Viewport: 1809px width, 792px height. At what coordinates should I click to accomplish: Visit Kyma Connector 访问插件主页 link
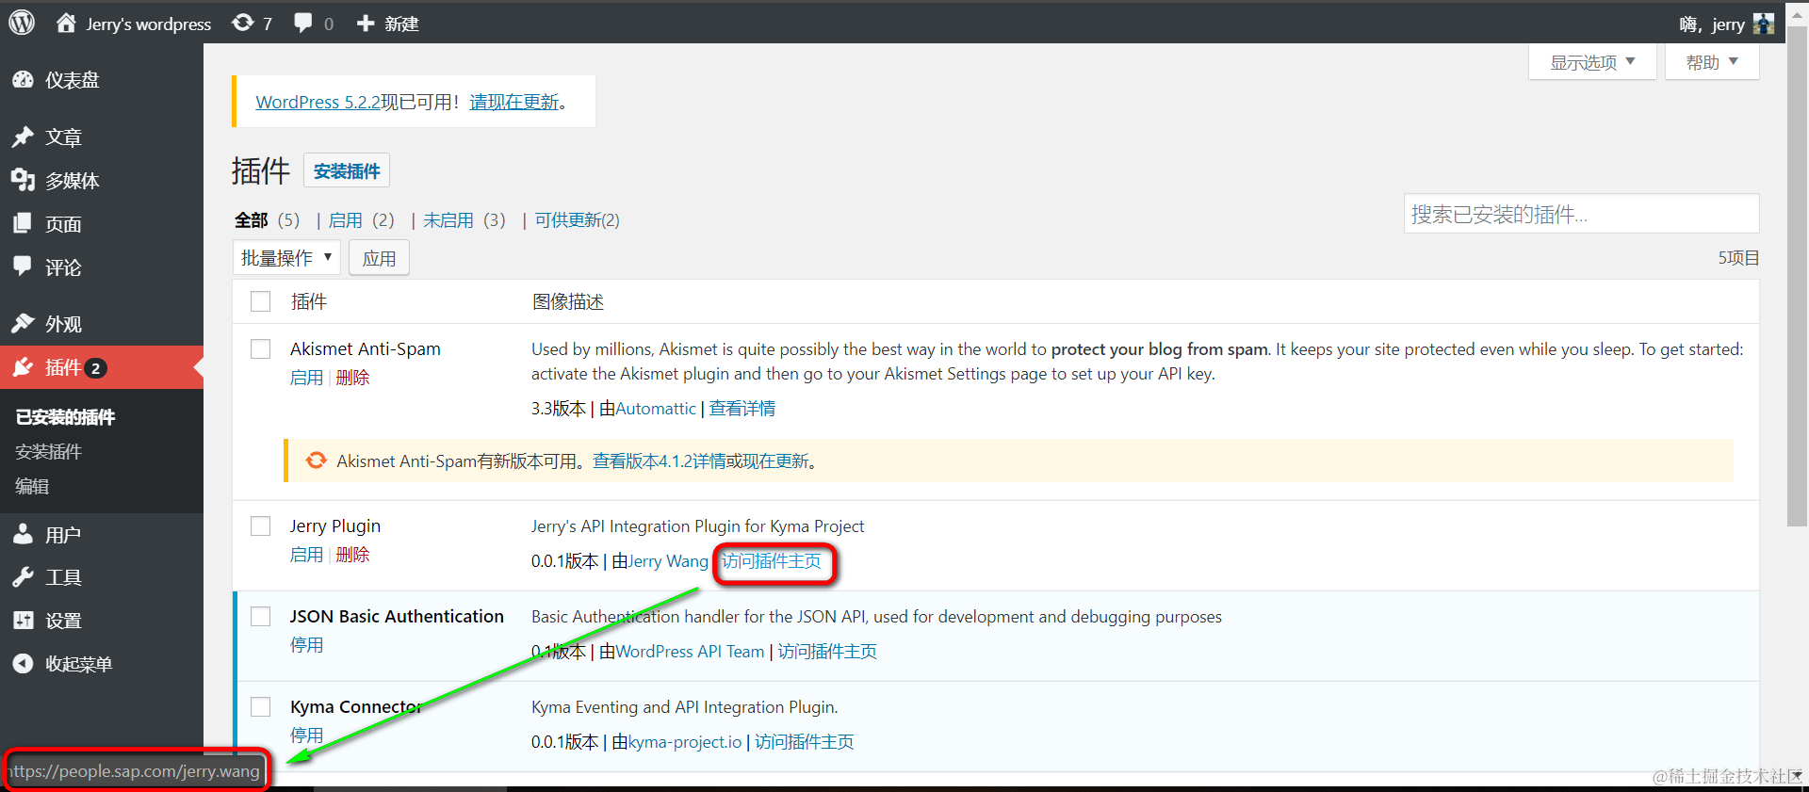(x=805, y=742)
